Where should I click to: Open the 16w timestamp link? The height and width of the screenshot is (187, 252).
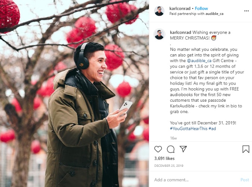pyautogui.click(x=173, y=138)
